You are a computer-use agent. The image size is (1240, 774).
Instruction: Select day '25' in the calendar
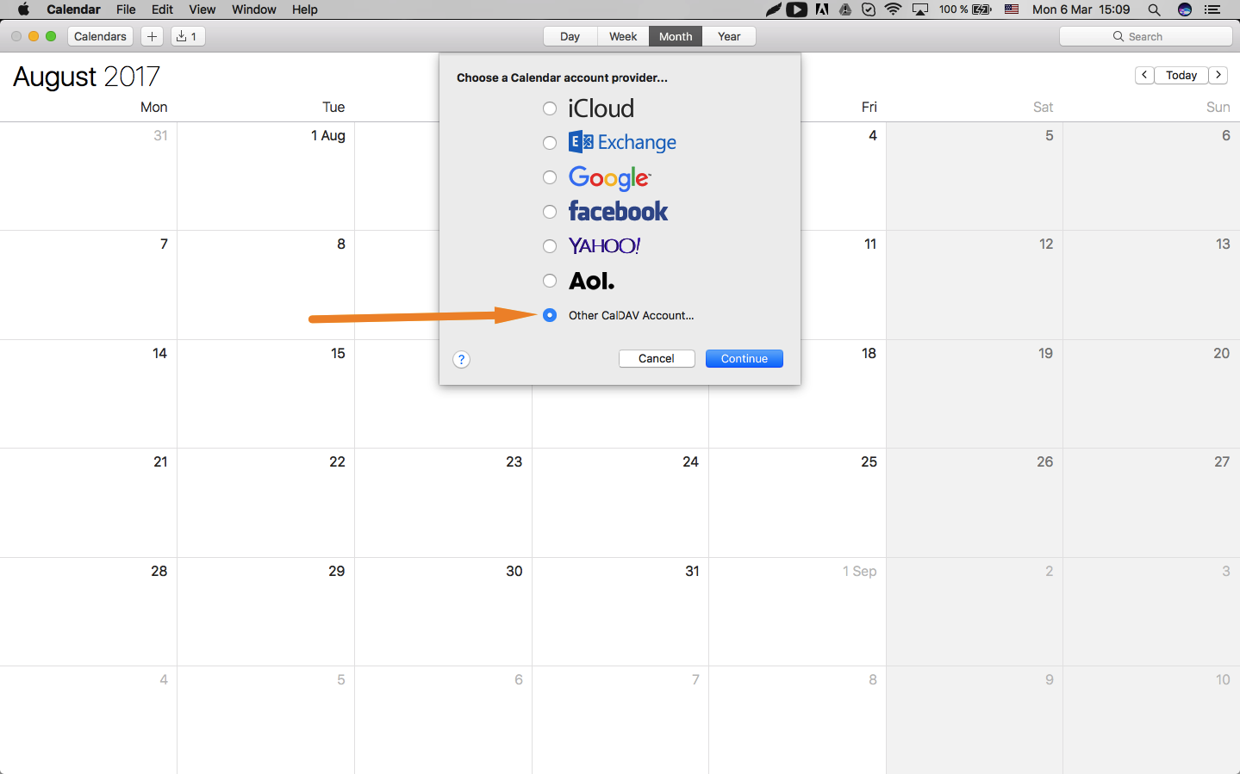(x=797, y=503)
